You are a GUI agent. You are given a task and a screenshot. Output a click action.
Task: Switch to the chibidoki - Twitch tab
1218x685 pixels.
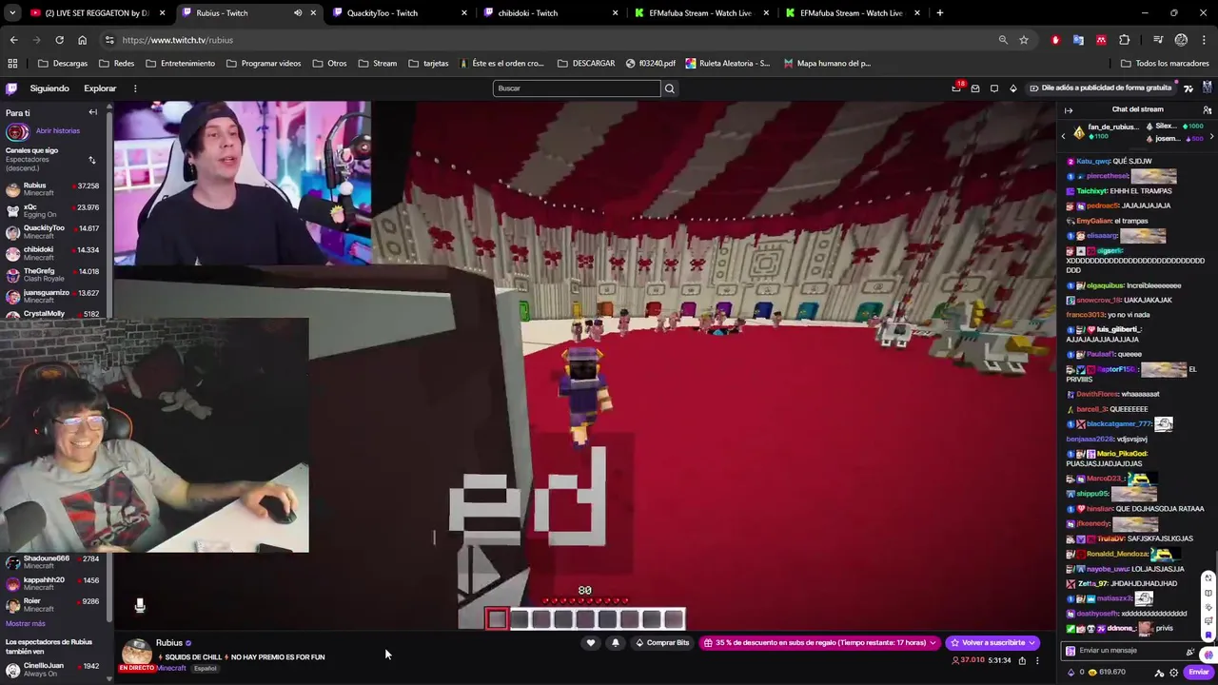[x=550, y=13]
